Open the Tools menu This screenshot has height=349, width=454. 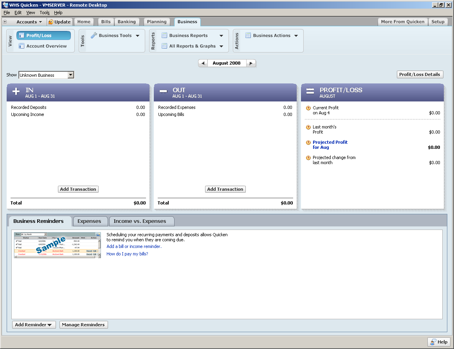45,13
